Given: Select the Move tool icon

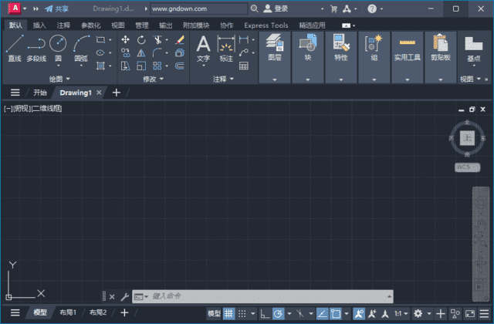Looking at the screenshot, I should [125, 39].
